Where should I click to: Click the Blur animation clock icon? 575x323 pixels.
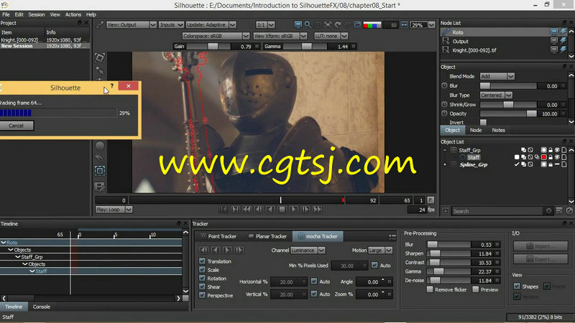444,85
